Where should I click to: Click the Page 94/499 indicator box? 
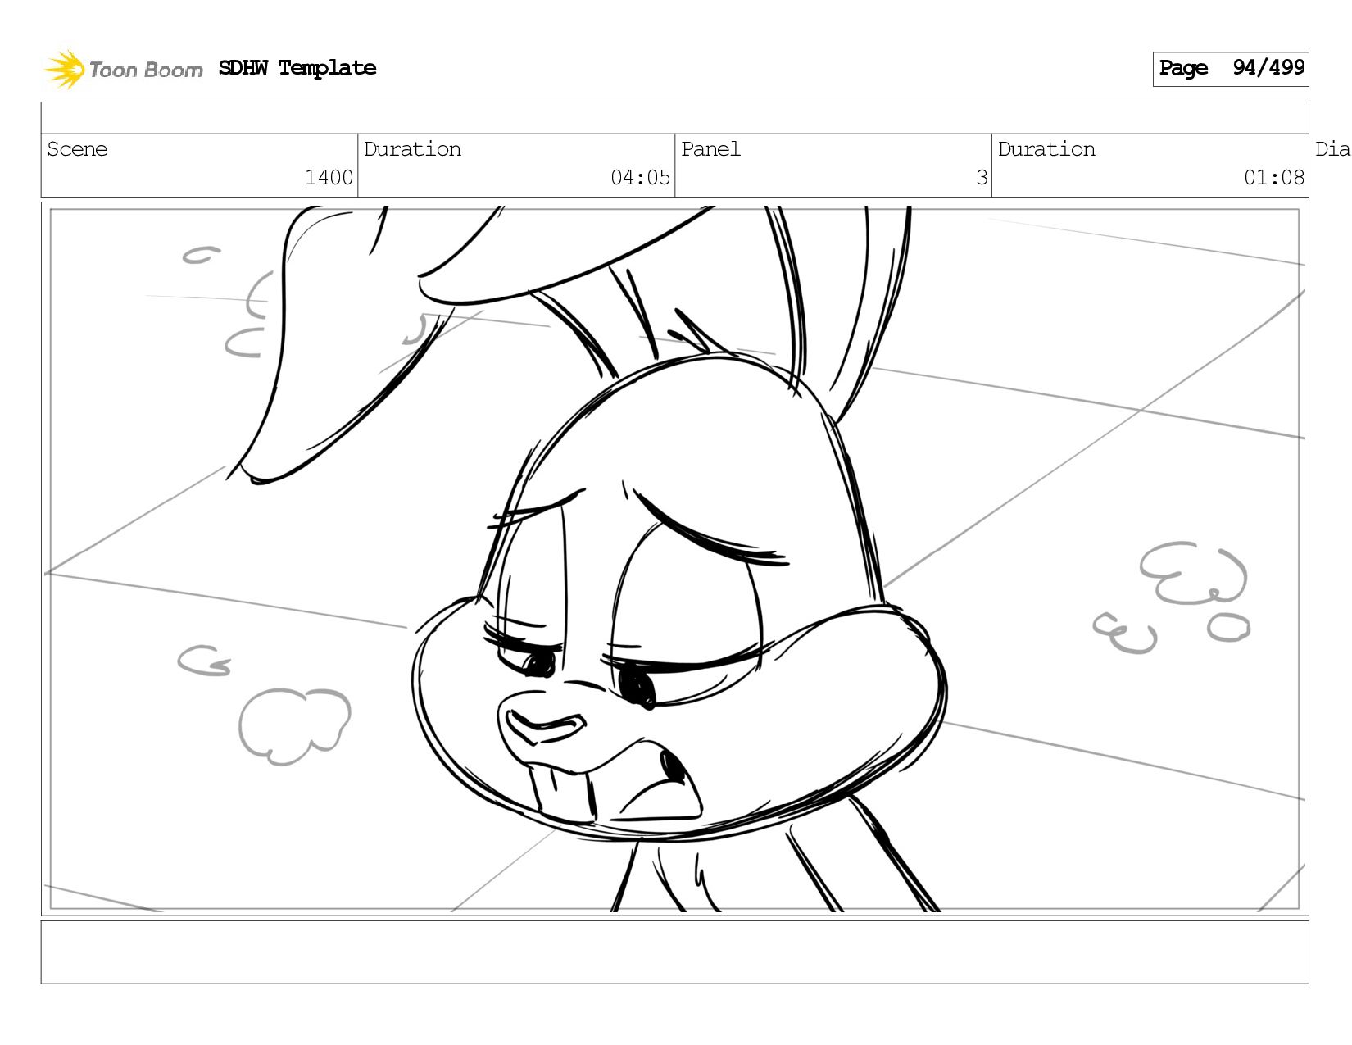(x=1231, y=69)
